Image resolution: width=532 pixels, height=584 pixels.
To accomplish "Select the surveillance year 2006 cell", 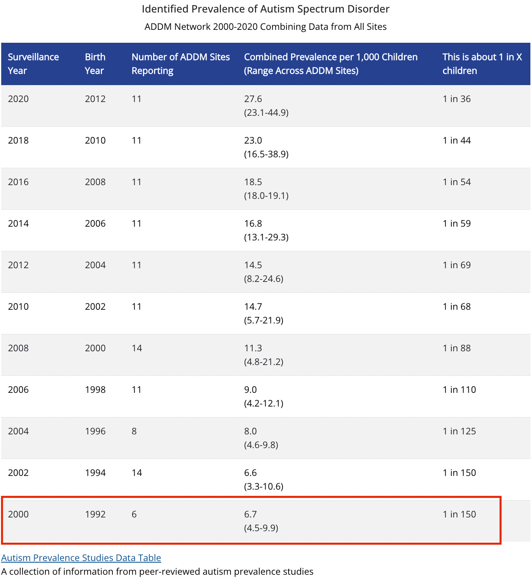I will coord(19,390).
